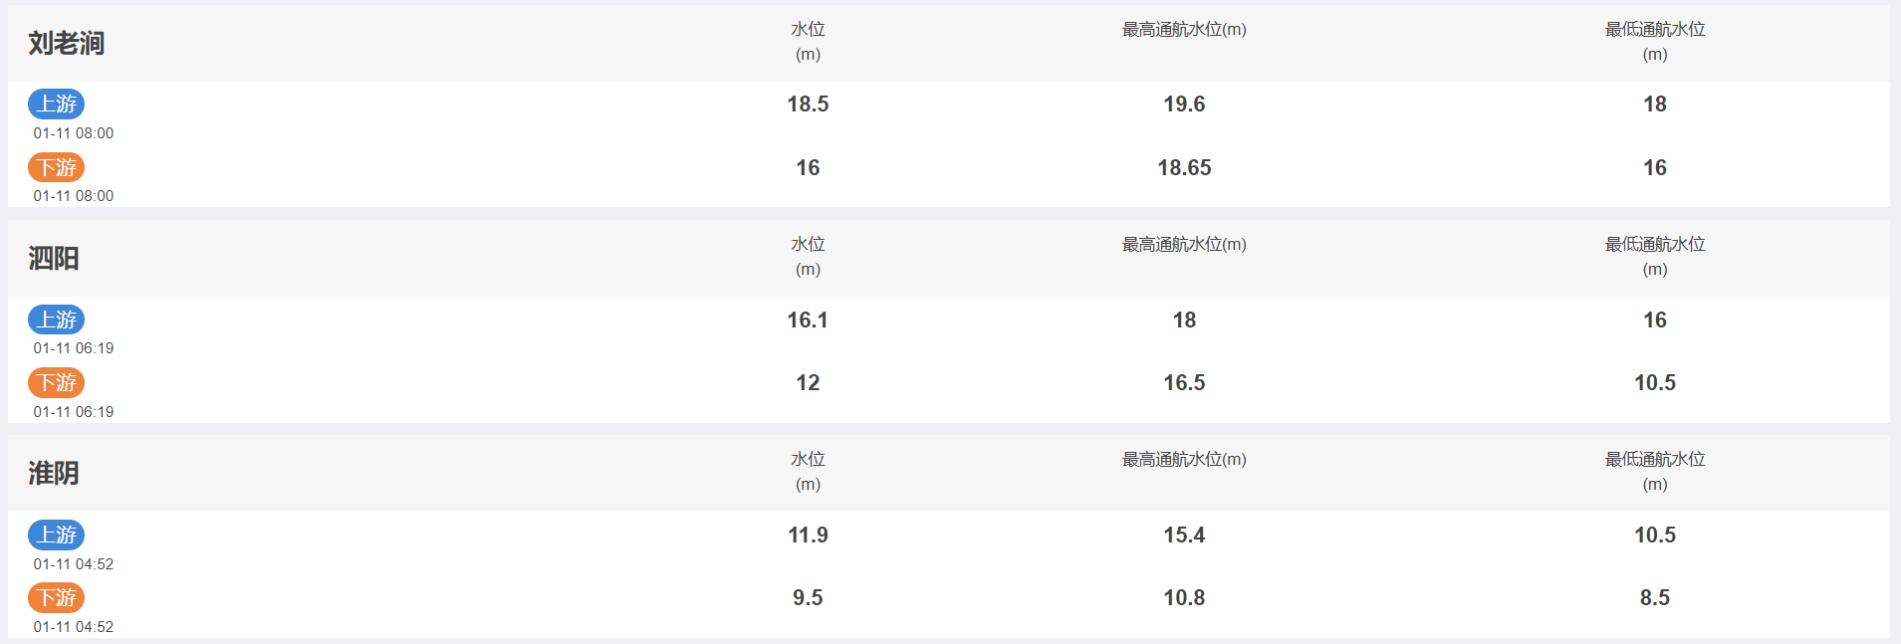Click the blue 上游 badge under 泗阳
Screen dimensions: 1901x644
click(x=56, y=320)
